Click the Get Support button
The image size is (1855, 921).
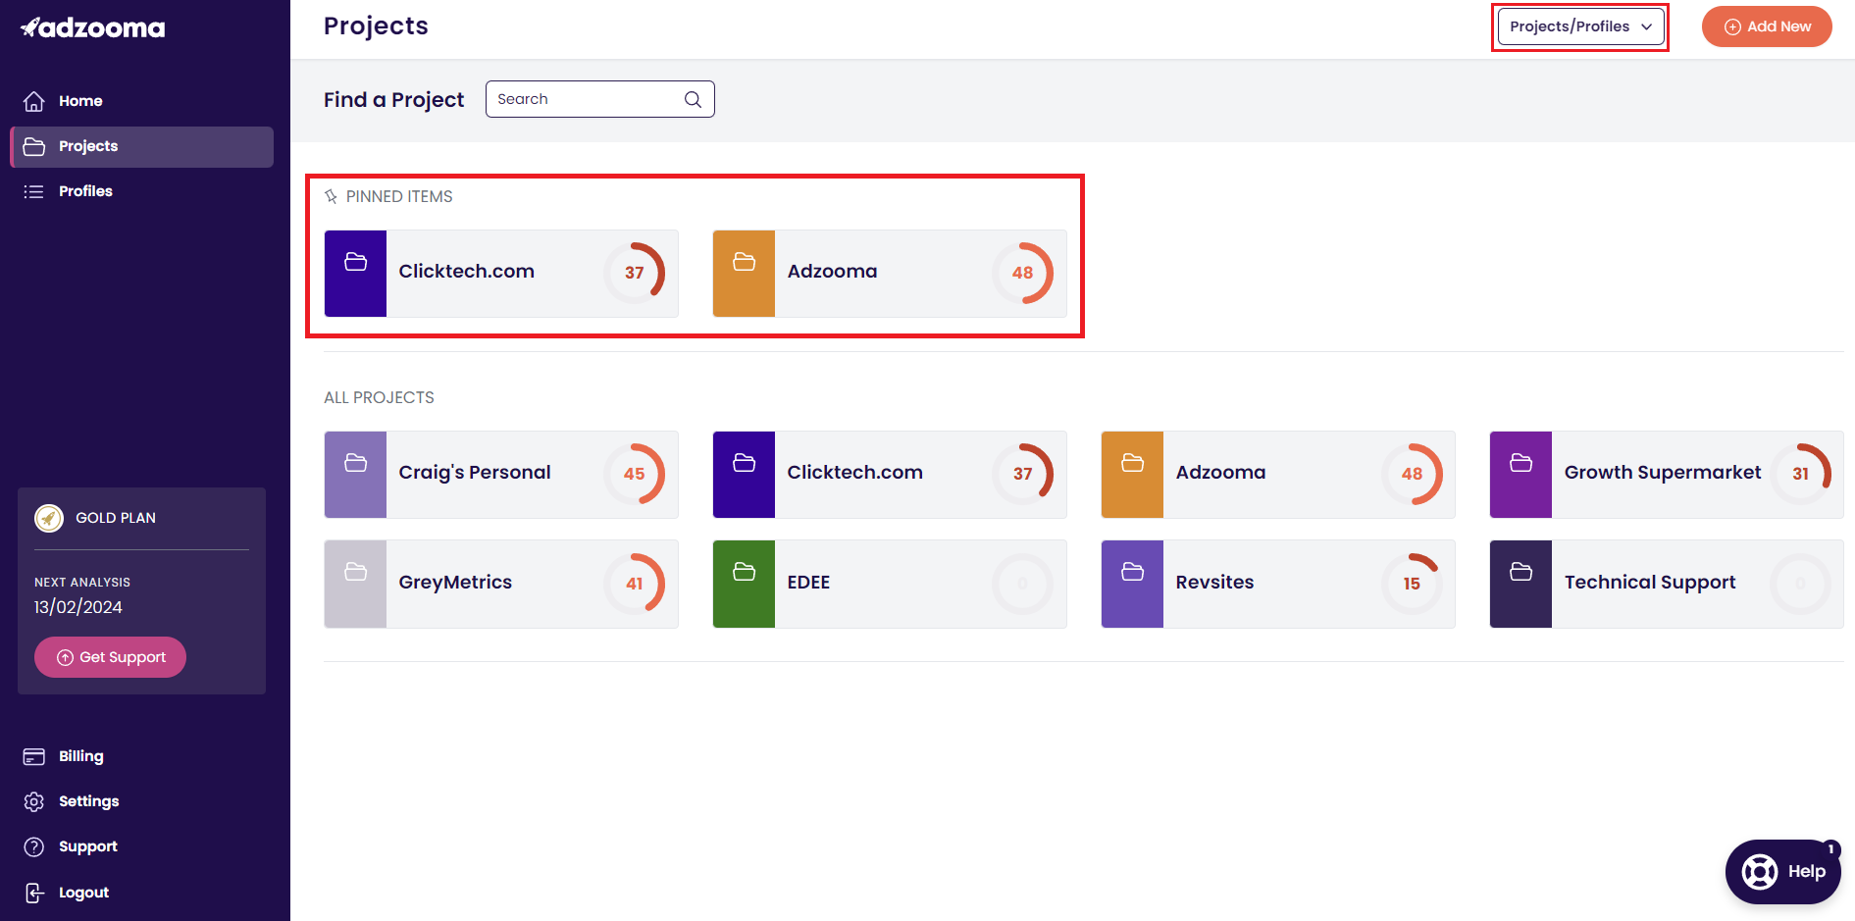[110, 657]
